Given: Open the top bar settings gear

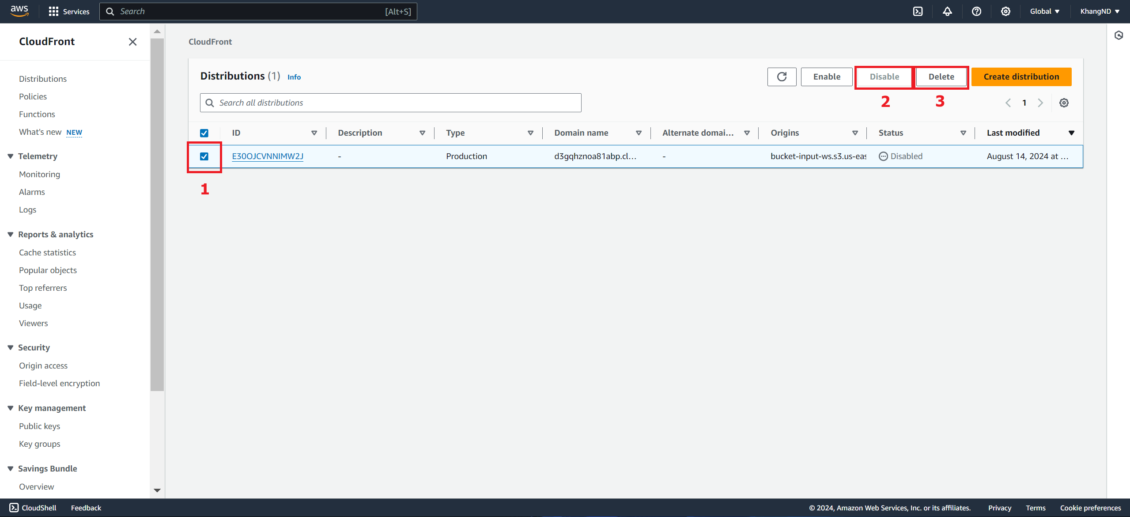Looking at the screenshot, I should tap(1005, 11).
